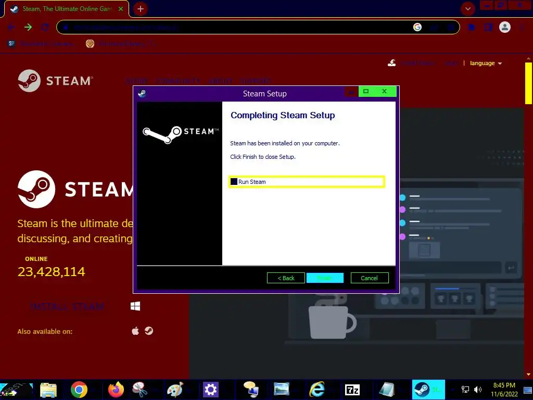Open the language dropdown on Steam page

pyautogui.click(x=486, y=63)
